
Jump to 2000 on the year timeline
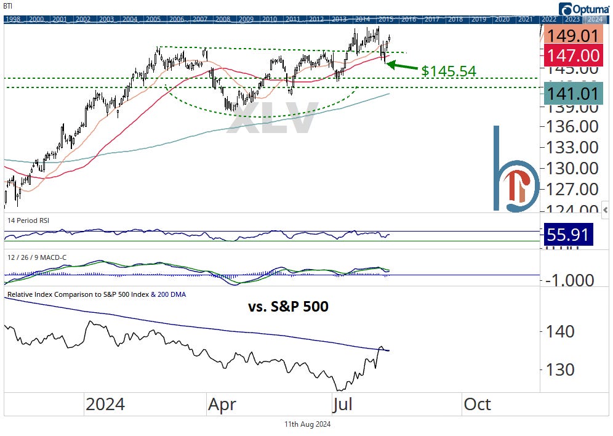pyautogui.click(x=36, y=19)
